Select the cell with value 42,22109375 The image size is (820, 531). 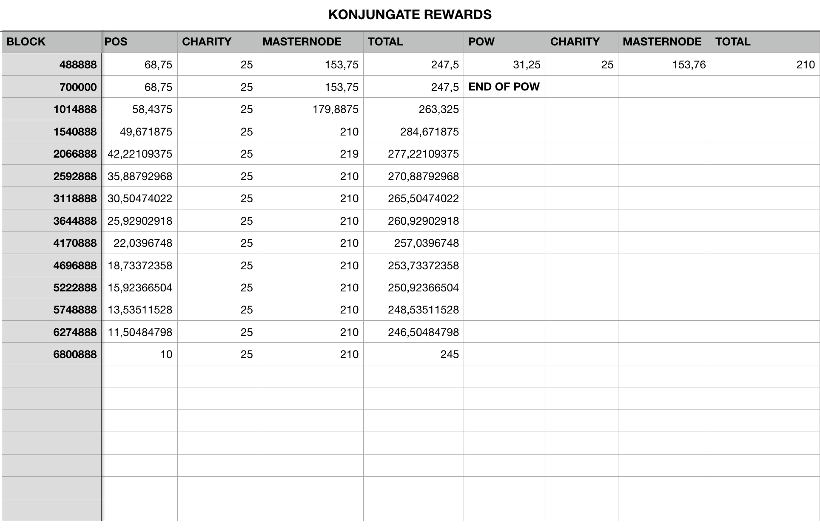(x=140, y=154)
